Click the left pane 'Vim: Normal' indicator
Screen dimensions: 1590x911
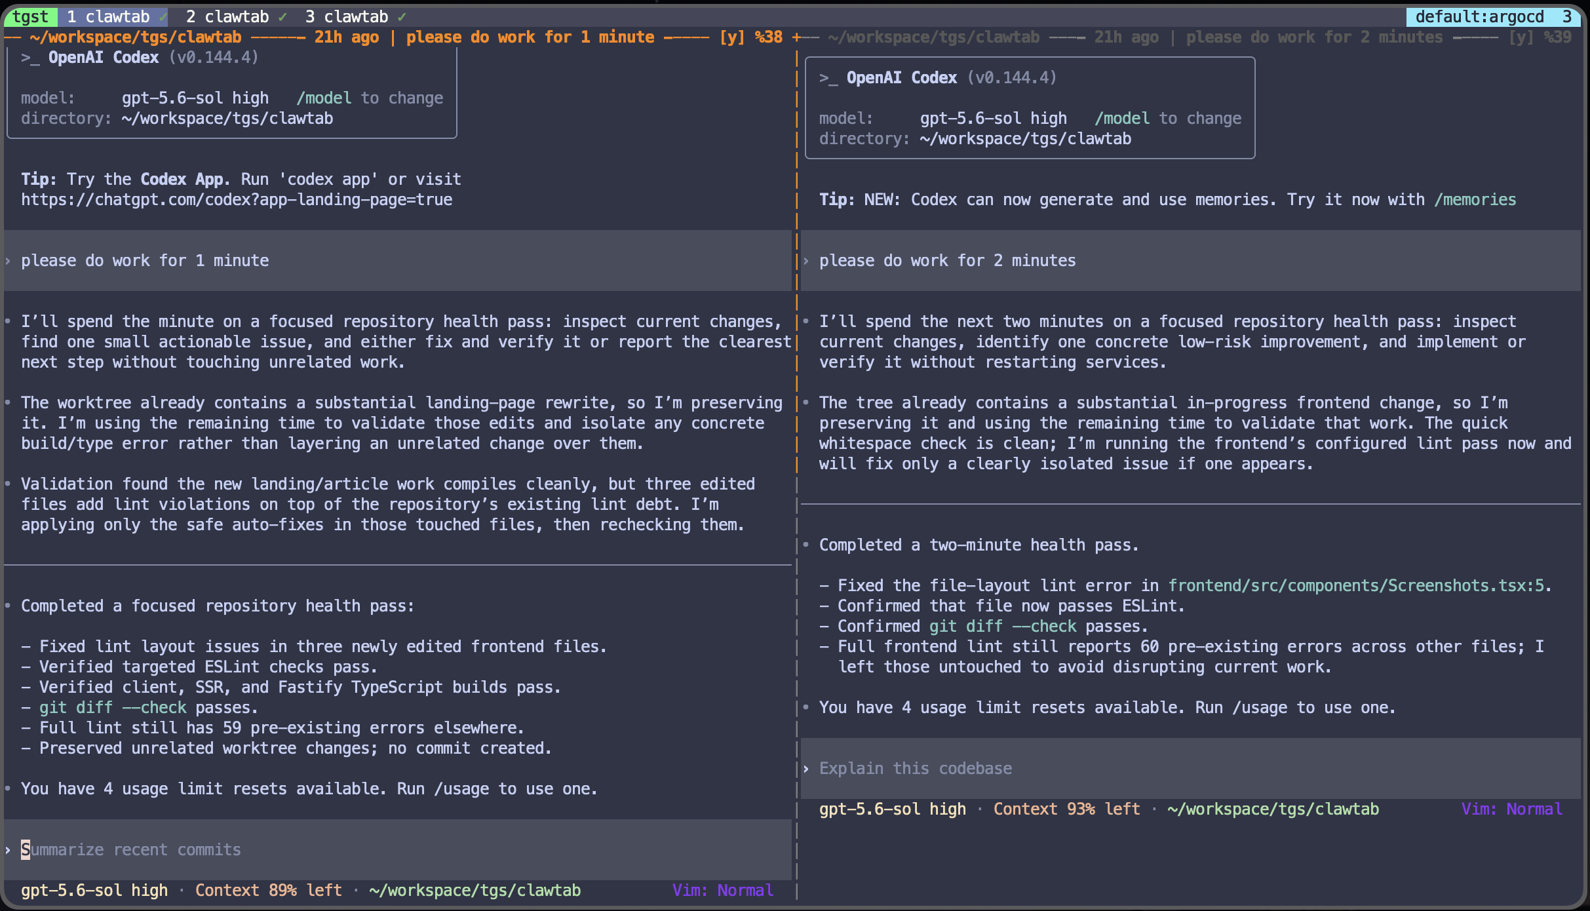(x=723, y=890)
